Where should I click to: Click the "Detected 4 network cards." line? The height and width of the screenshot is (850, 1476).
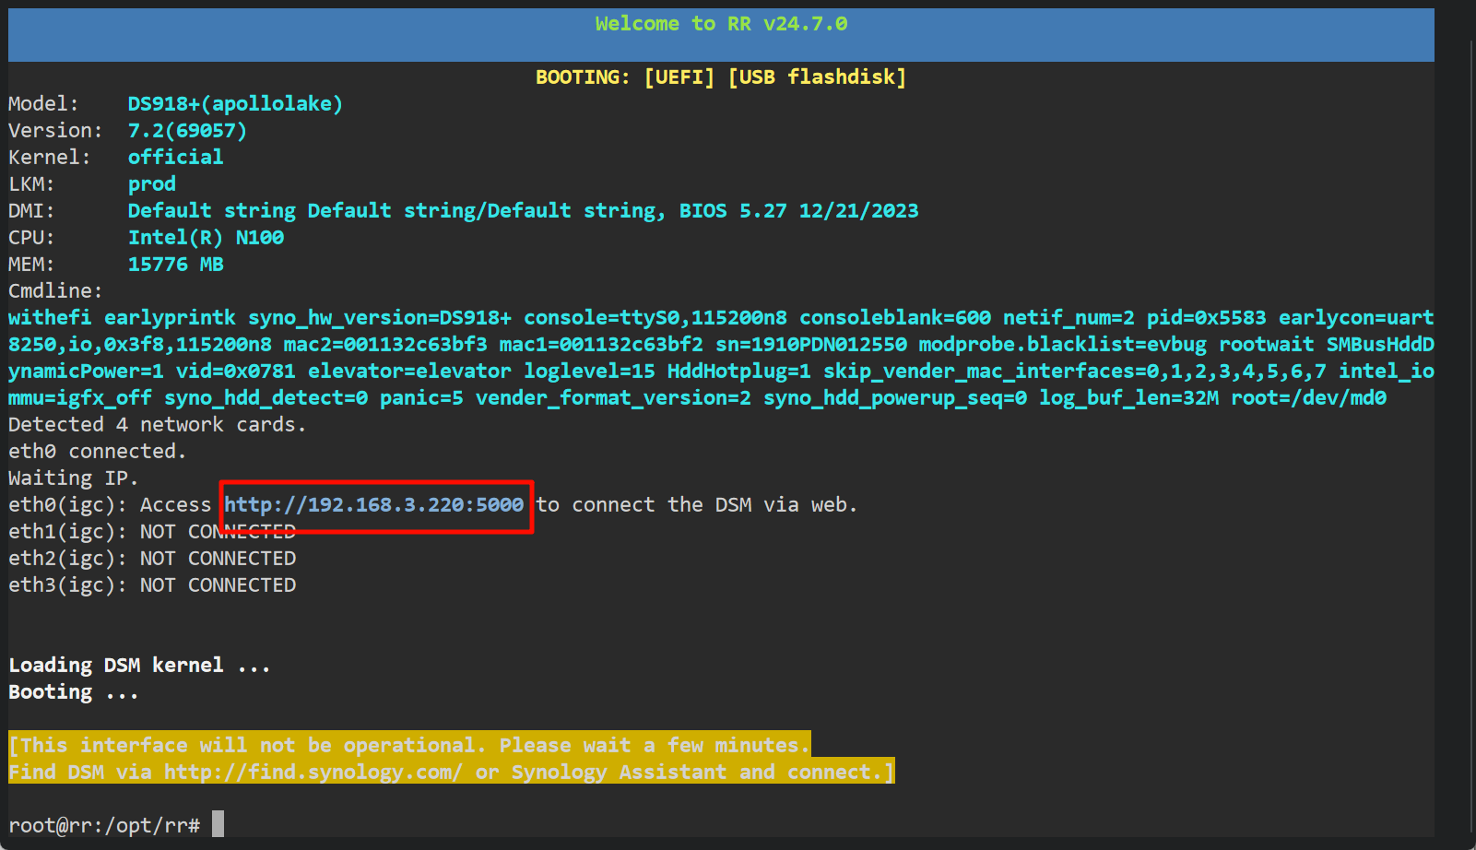pos(157,425)
